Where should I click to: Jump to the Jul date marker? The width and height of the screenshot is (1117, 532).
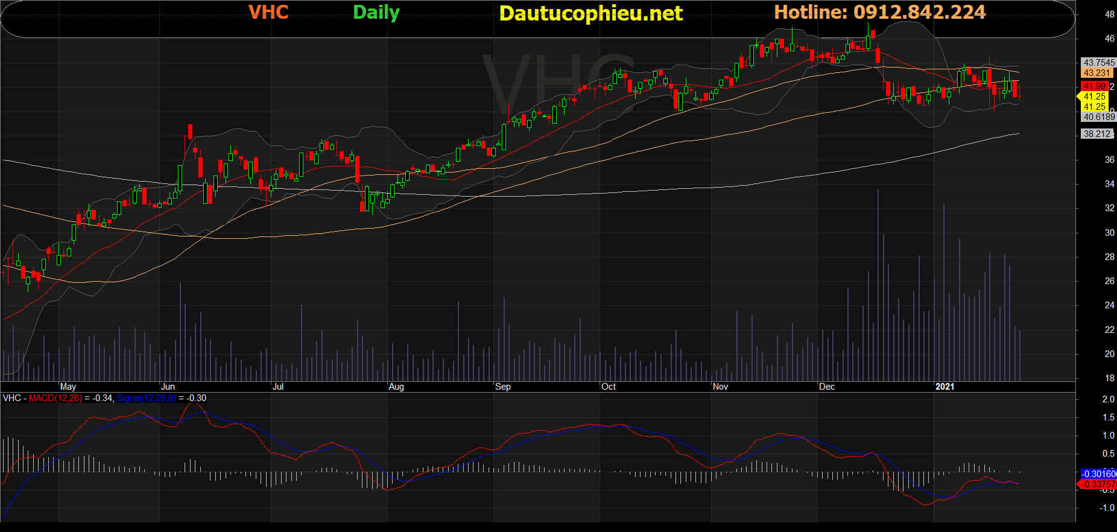[x=278, y=387]
